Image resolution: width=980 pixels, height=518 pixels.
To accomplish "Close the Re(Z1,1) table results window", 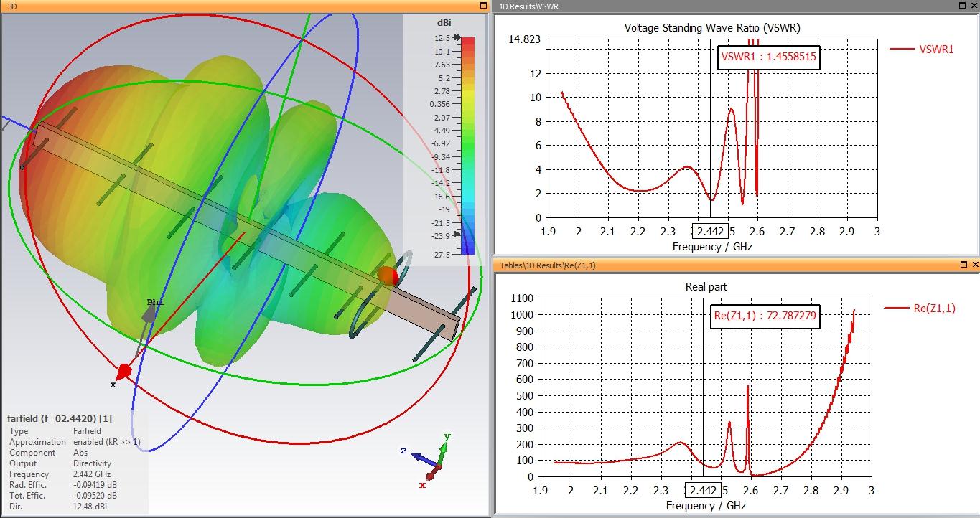I will coord(975,265).
